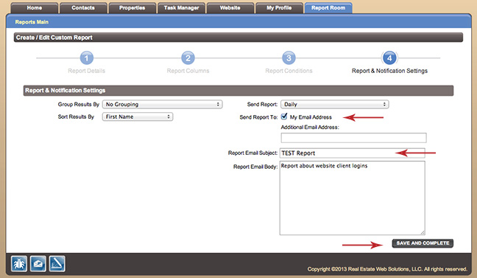
Task: Open the Home tab
Action: click(35, 8)
